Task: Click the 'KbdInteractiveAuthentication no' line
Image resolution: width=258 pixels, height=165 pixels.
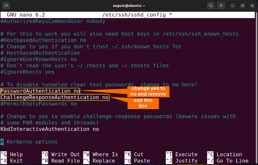Action: pyautogui.click(x=50, y=129)
